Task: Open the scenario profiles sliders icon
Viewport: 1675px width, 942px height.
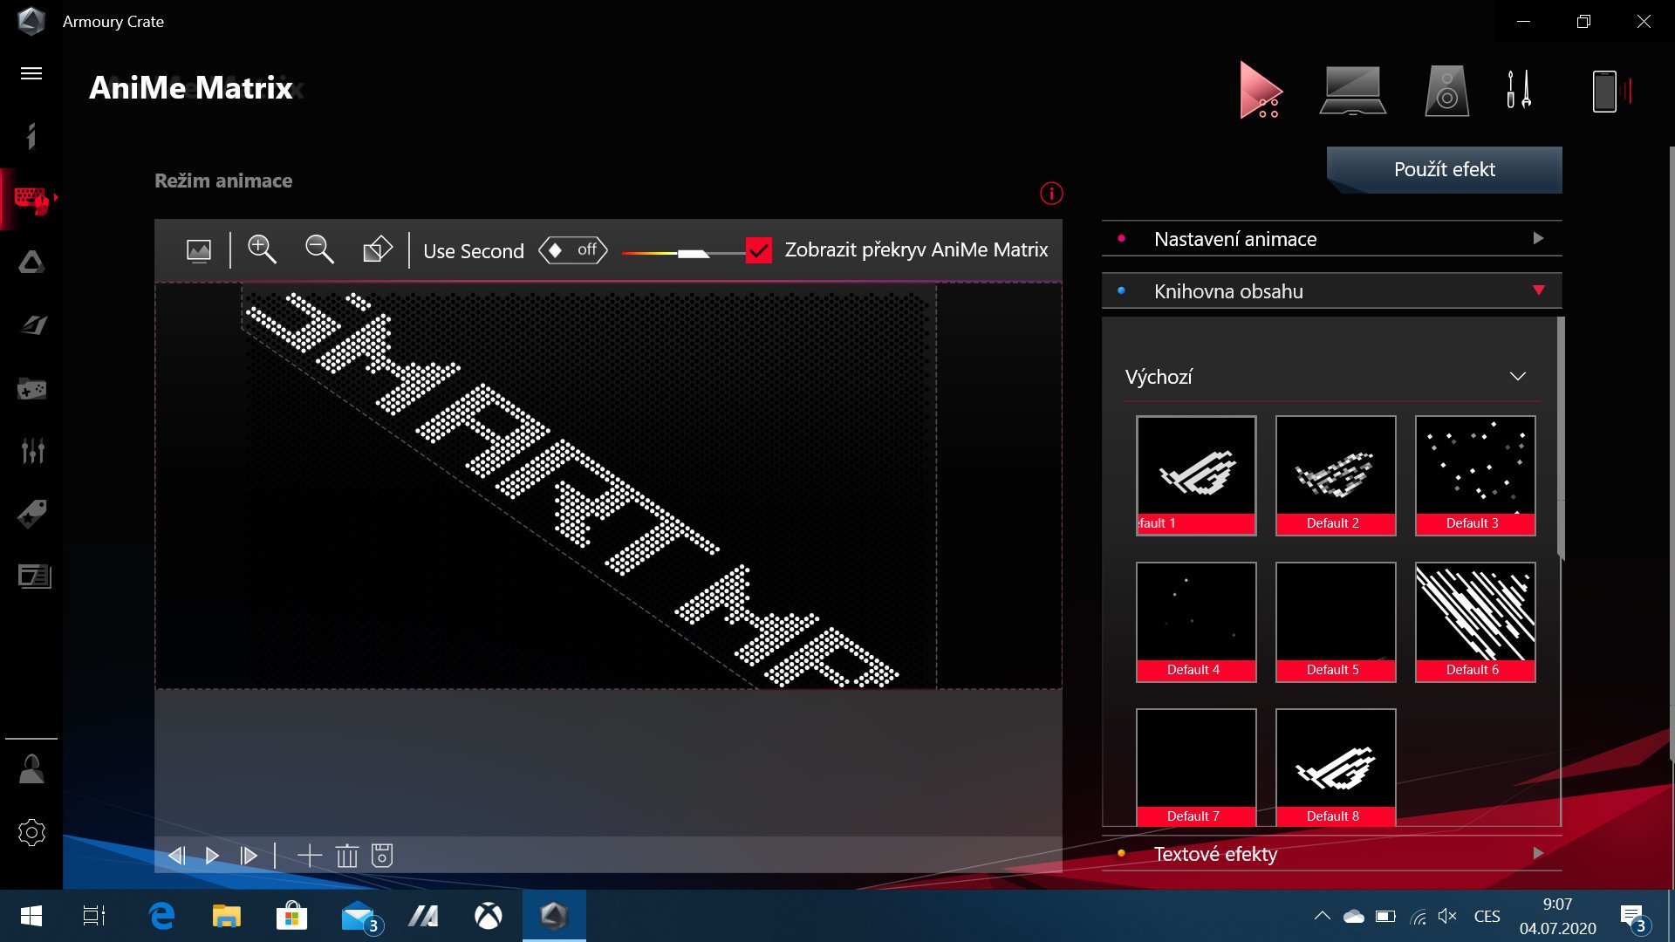Action: tap(32, 451)
